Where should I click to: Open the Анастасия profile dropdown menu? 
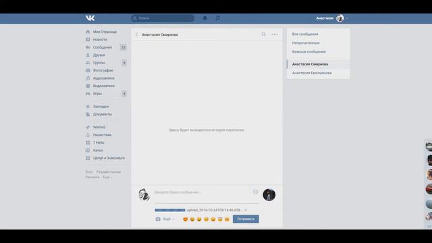pyautogui.click(x=332, y=18)
